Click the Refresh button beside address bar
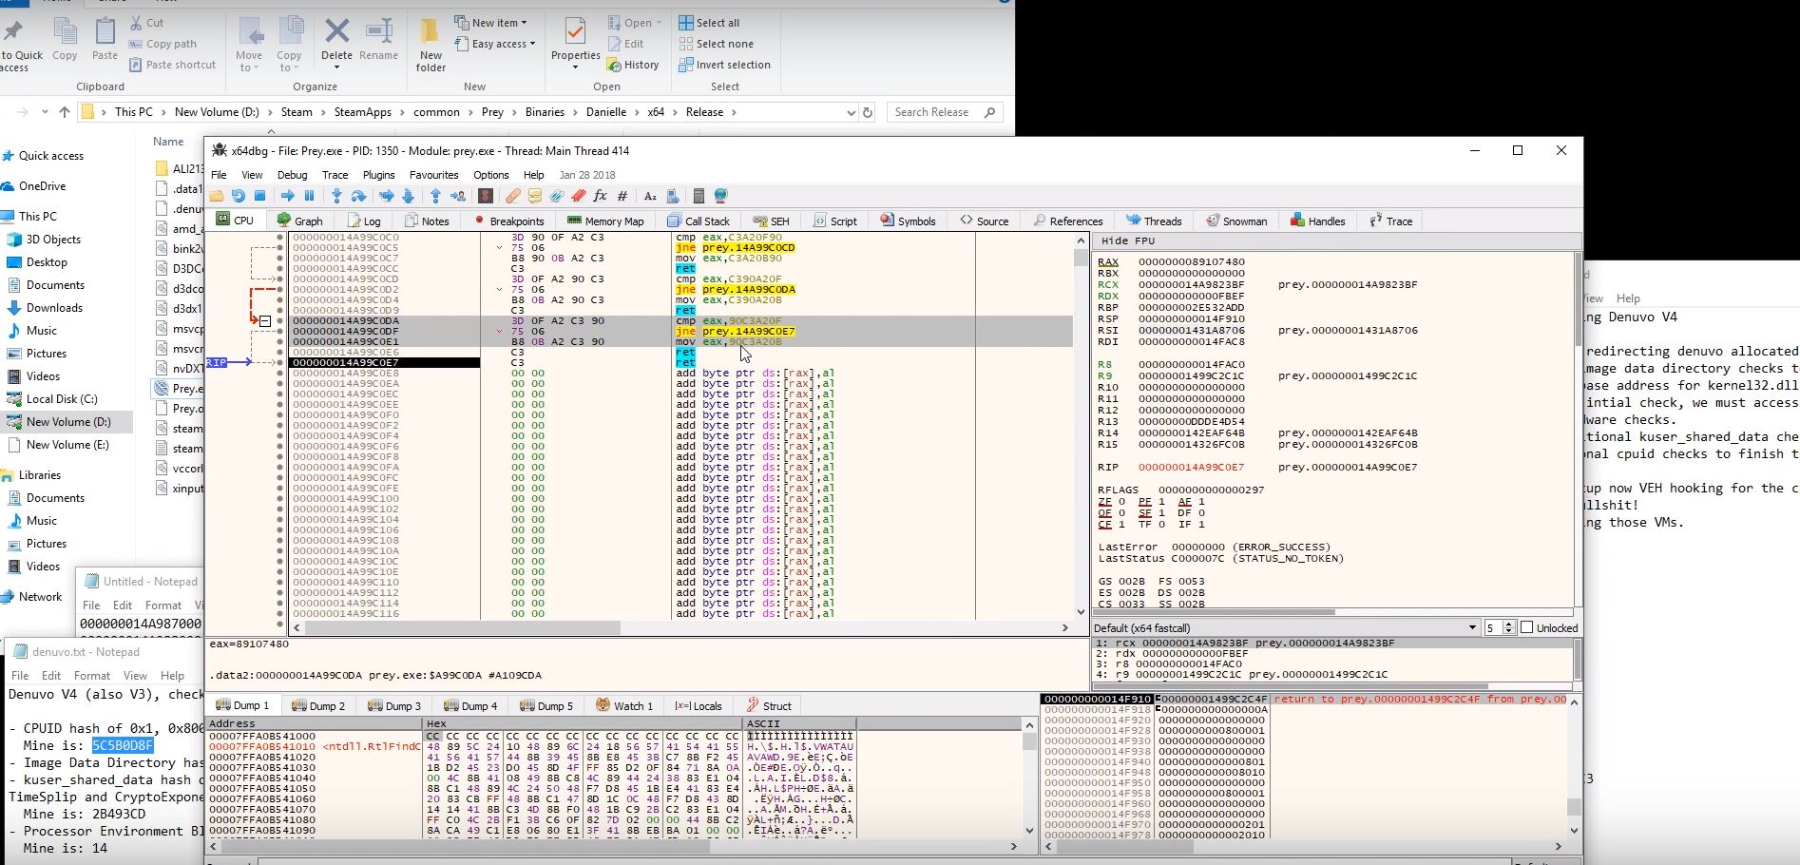The height and width of the screenshot is (865, 1800). (x=867, y=112)
